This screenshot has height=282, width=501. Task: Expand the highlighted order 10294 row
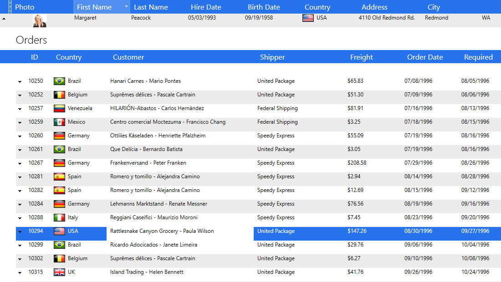(x=20, y=232)
